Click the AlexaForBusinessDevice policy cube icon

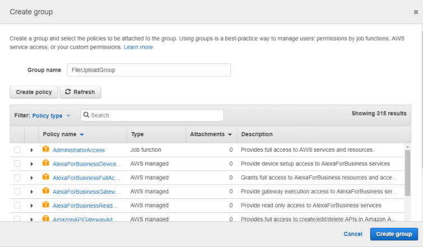pos(46,164)
